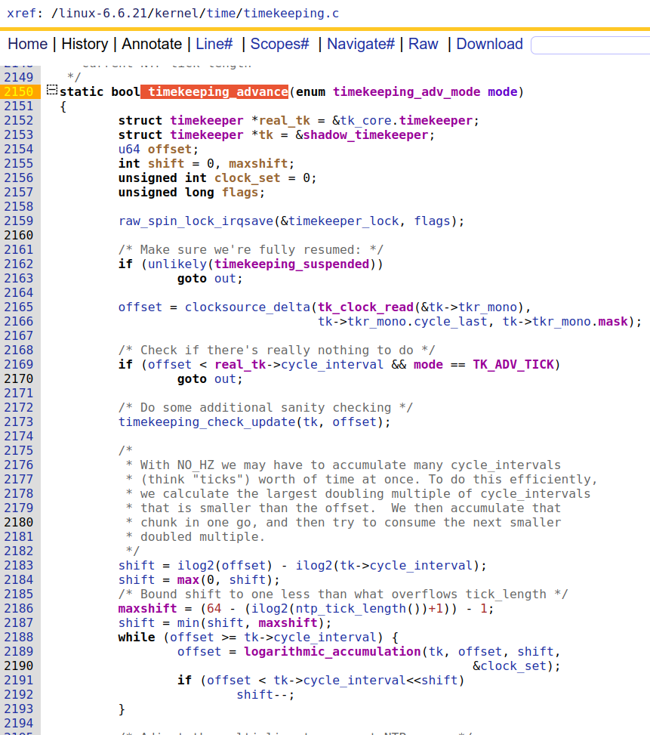Jump to line number 2150
Image resolution: width=650 pixels, height=735 pixels.
coord(18,92)
